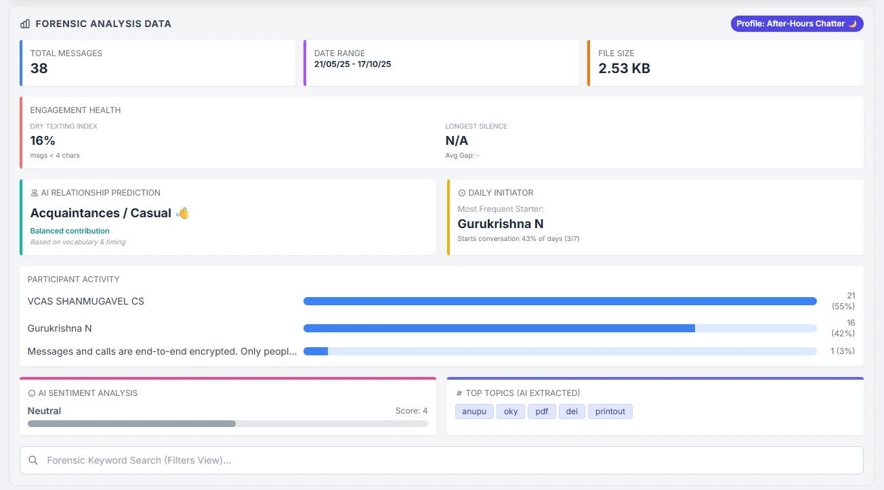Click the clock icon beside Daily Initiator

[462, 193]
